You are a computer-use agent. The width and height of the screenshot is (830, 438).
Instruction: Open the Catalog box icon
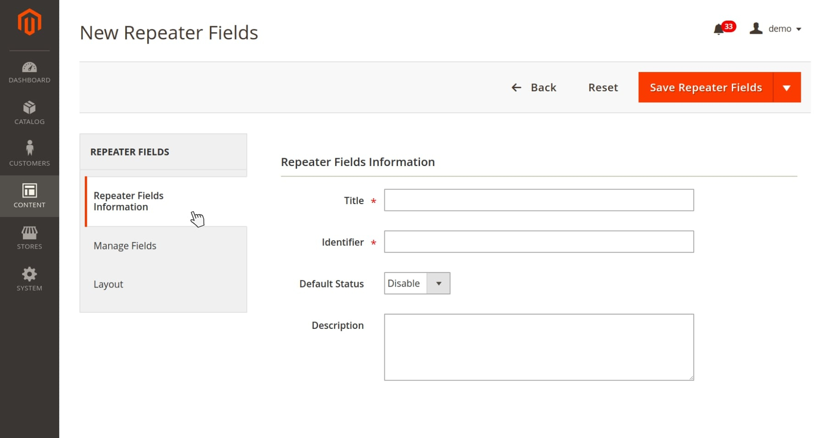(x=29, y=108)
